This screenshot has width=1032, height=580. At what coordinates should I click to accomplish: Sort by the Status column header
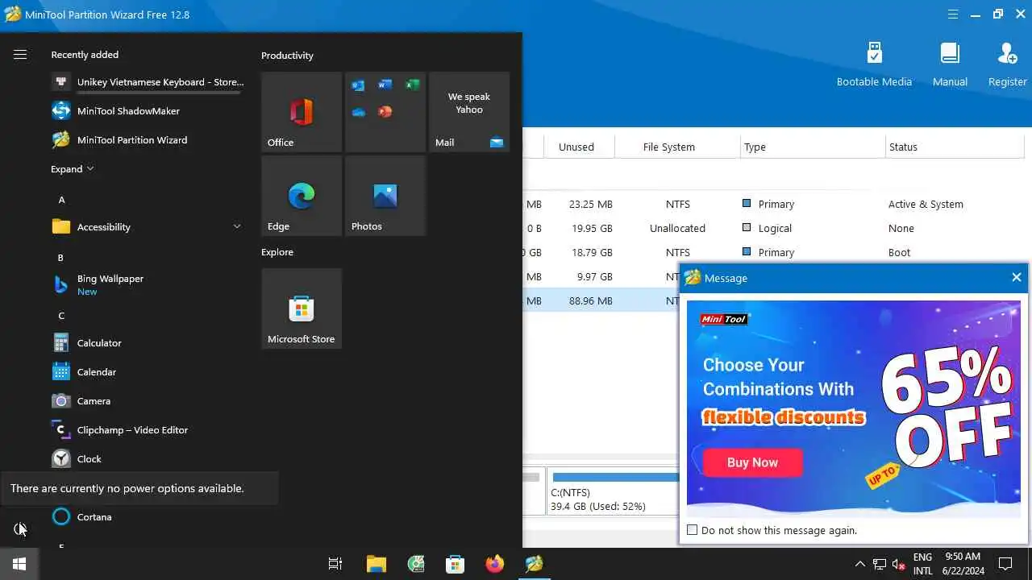point(955,147)
